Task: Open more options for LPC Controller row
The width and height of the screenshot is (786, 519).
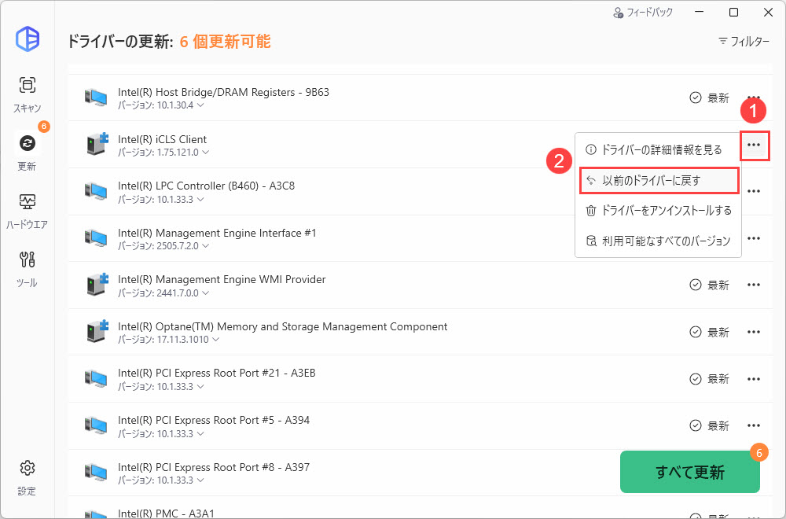Action: point(754,192)
